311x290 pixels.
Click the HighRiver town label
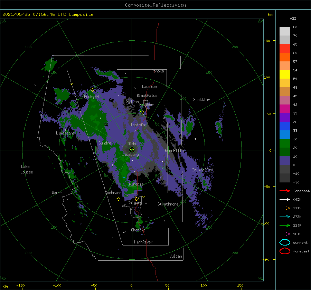point(143,242)
